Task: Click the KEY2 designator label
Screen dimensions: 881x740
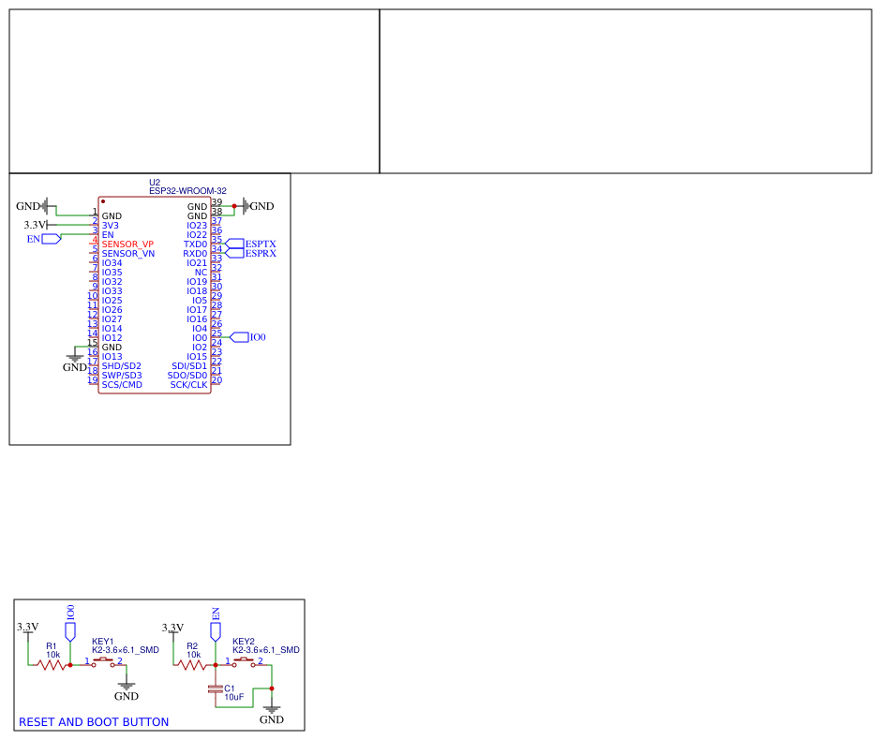Action: click(x=244, y=642)
